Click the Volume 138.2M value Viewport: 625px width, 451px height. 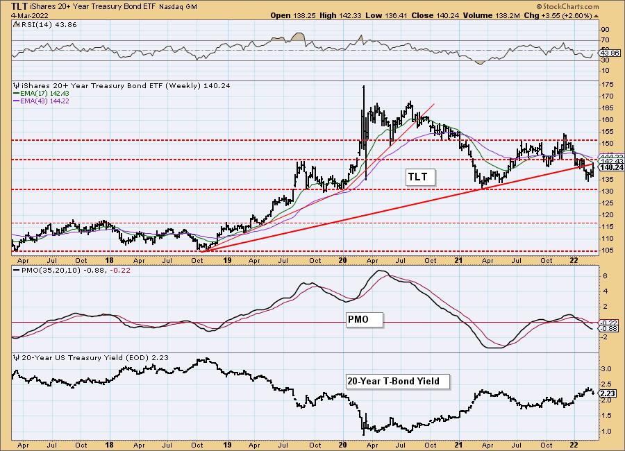[x=491, y=15]
